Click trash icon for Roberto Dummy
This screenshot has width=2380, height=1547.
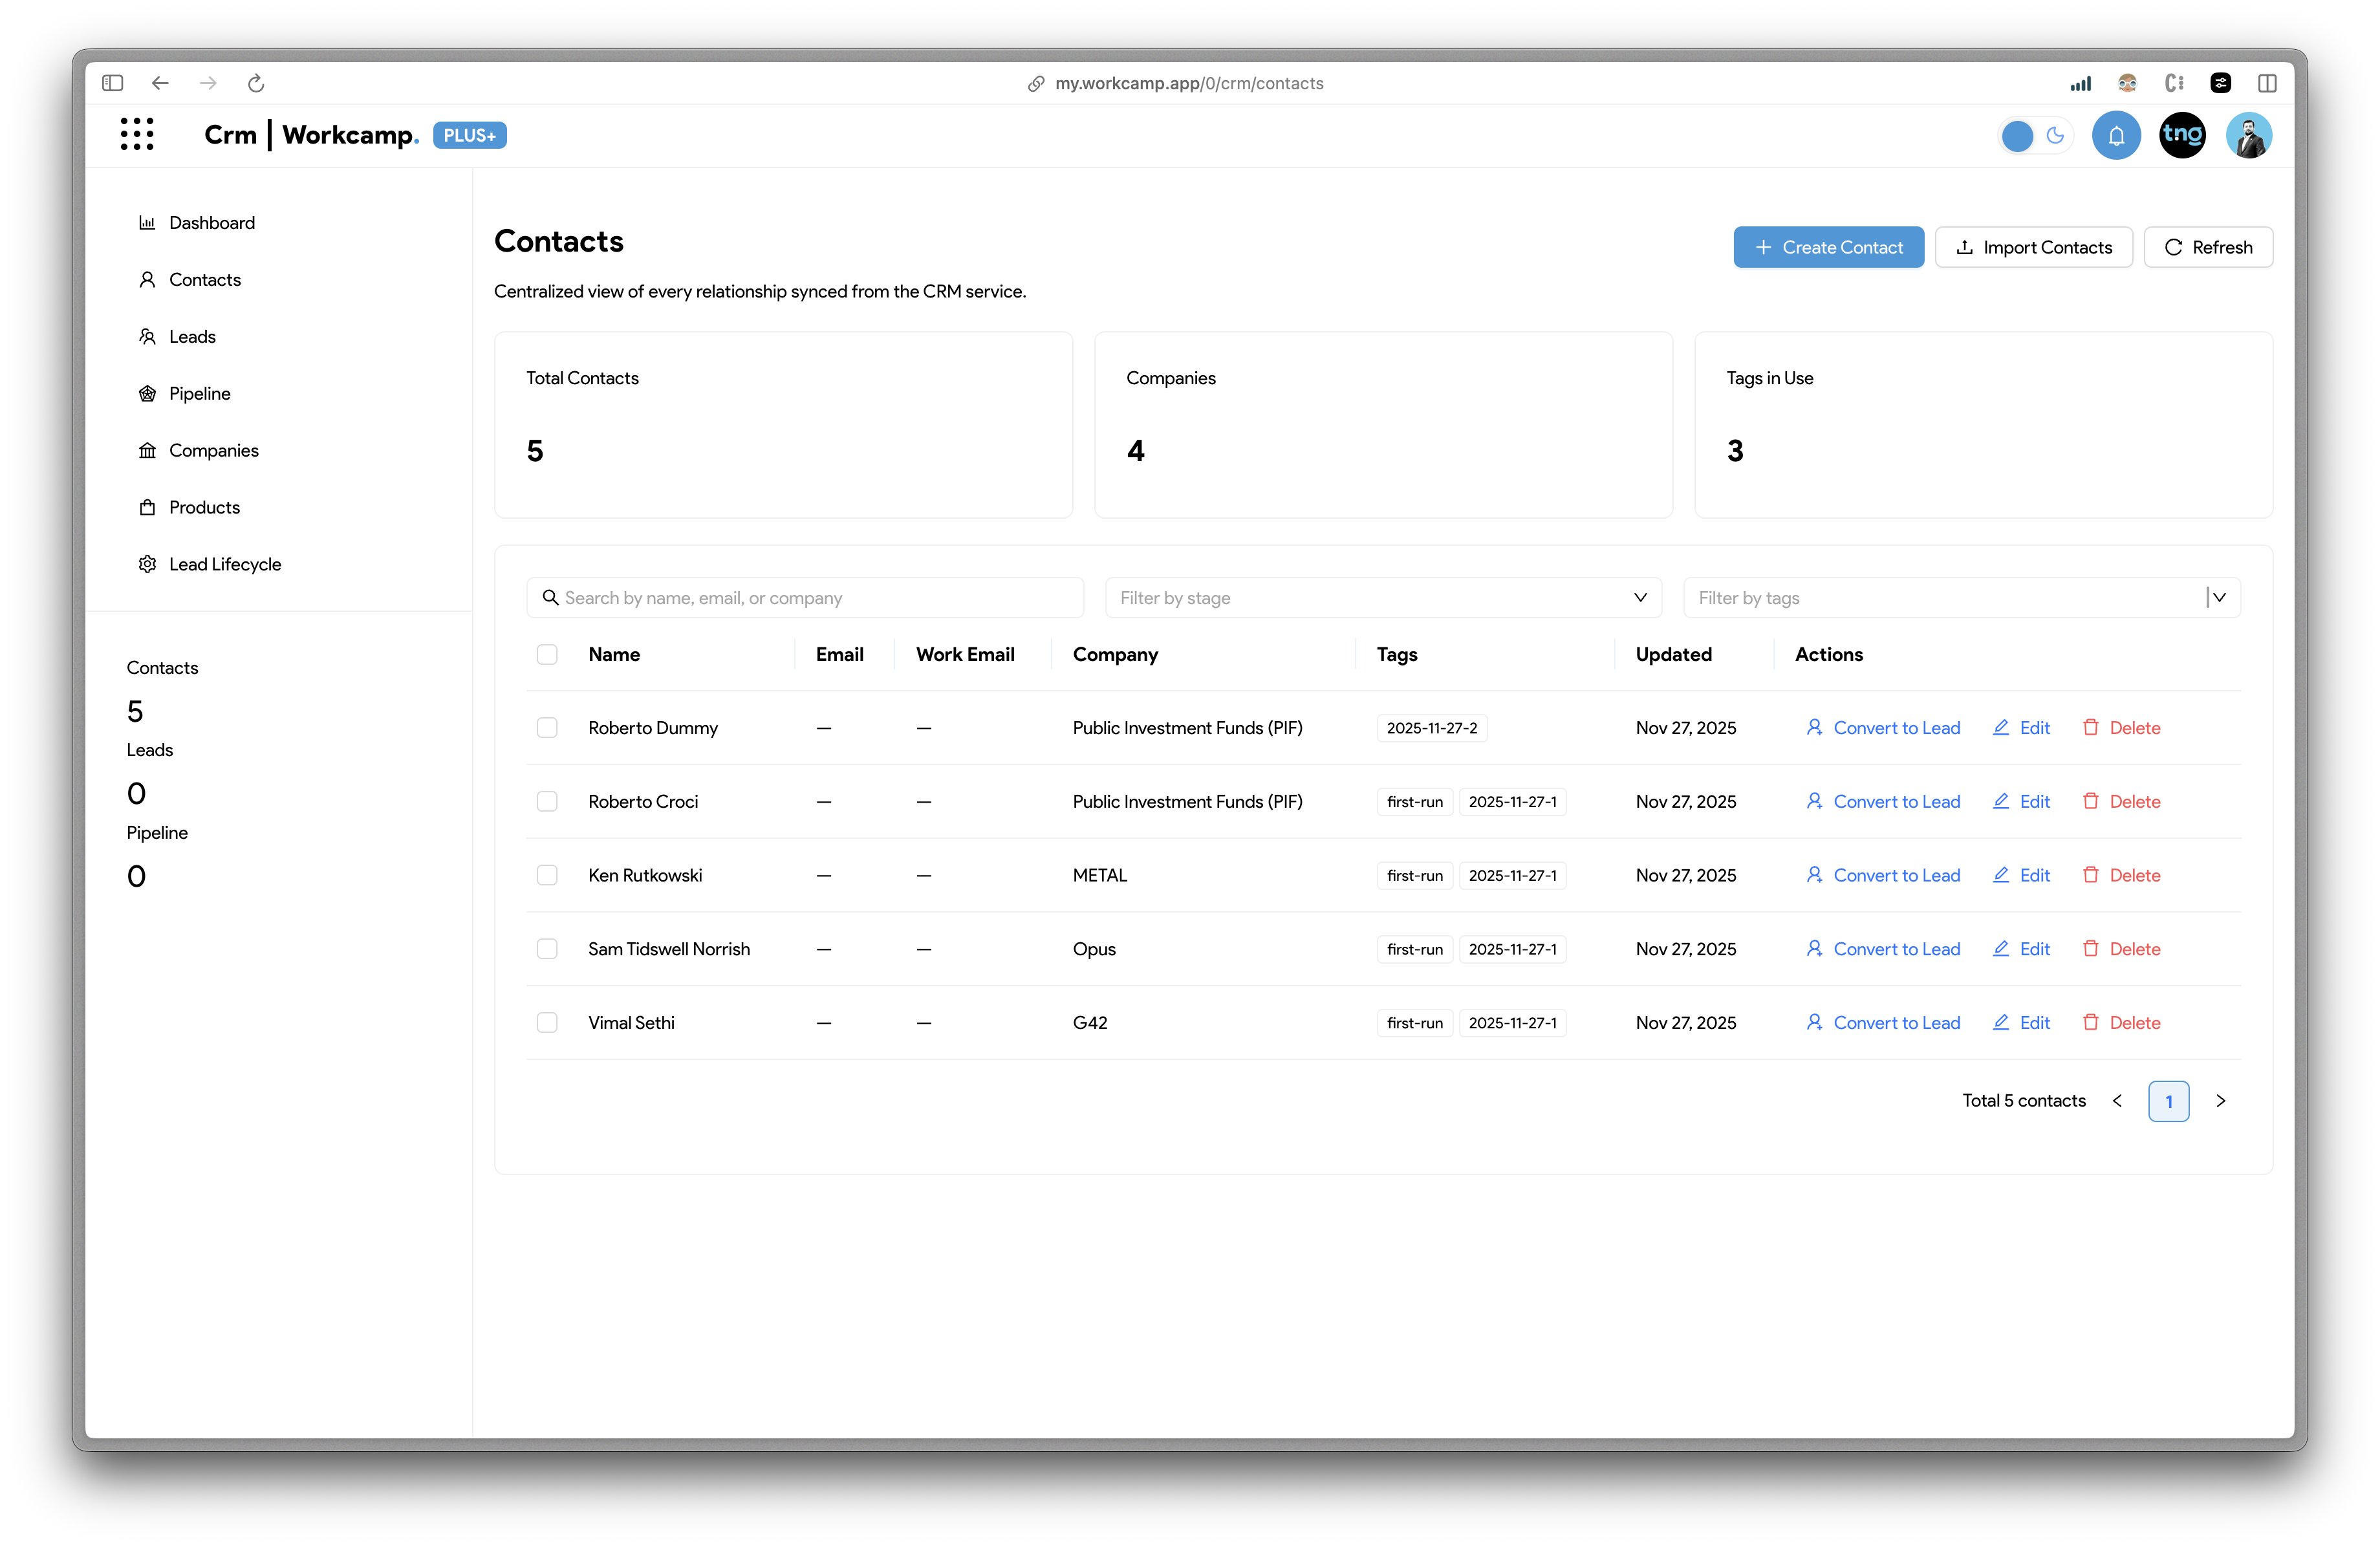click(2090, 727)
